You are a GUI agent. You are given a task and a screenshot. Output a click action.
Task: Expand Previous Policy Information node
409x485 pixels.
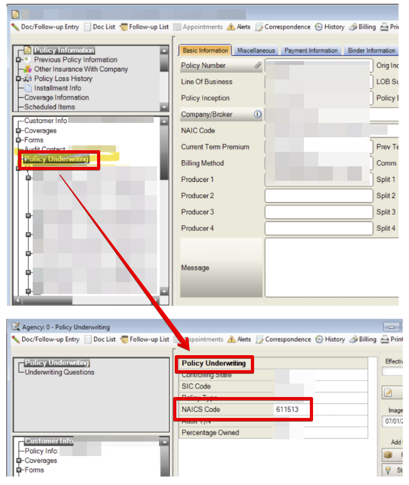pyautogui.click(x=18, y=60)
